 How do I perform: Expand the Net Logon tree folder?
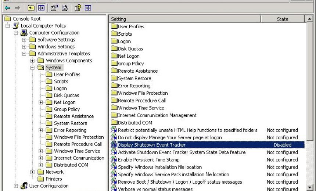pos(41,102)
